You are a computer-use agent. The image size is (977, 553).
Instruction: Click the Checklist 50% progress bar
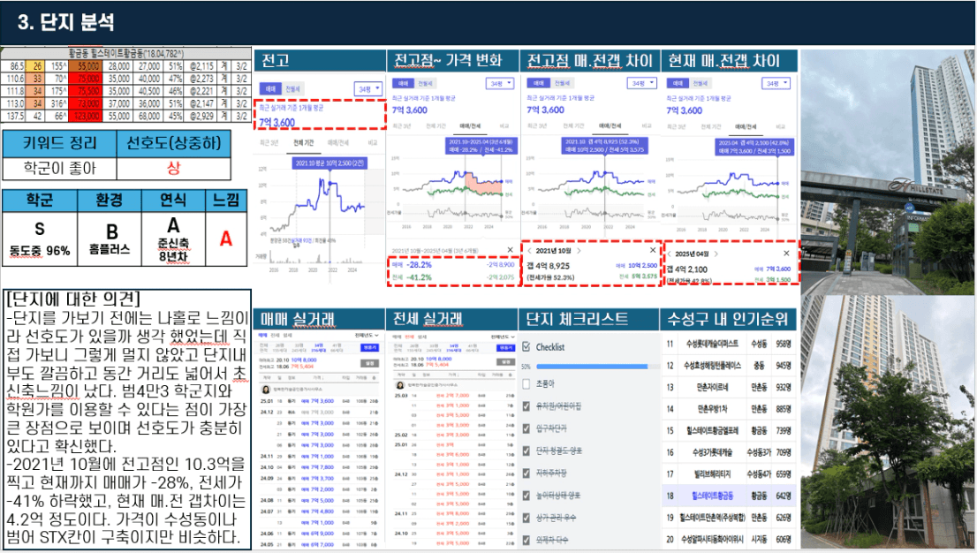597,367
